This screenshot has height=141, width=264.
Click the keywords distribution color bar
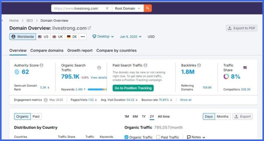pyautogui.click(x=97, y=90)
